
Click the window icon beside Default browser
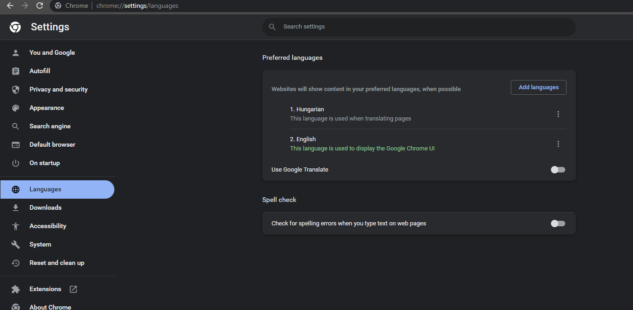tap(16, 144)
